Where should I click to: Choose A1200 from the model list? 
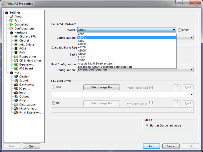click(127, 47)
